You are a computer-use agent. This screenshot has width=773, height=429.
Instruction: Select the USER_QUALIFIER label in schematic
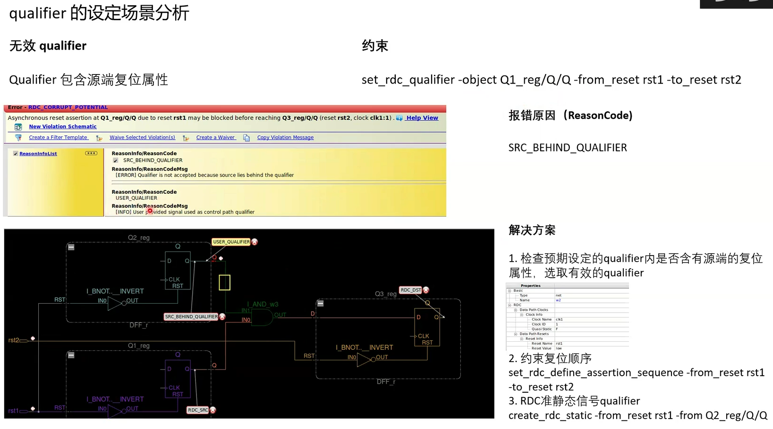(231, 242)
